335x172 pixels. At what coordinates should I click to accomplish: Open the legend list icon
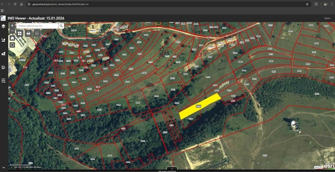37,33
